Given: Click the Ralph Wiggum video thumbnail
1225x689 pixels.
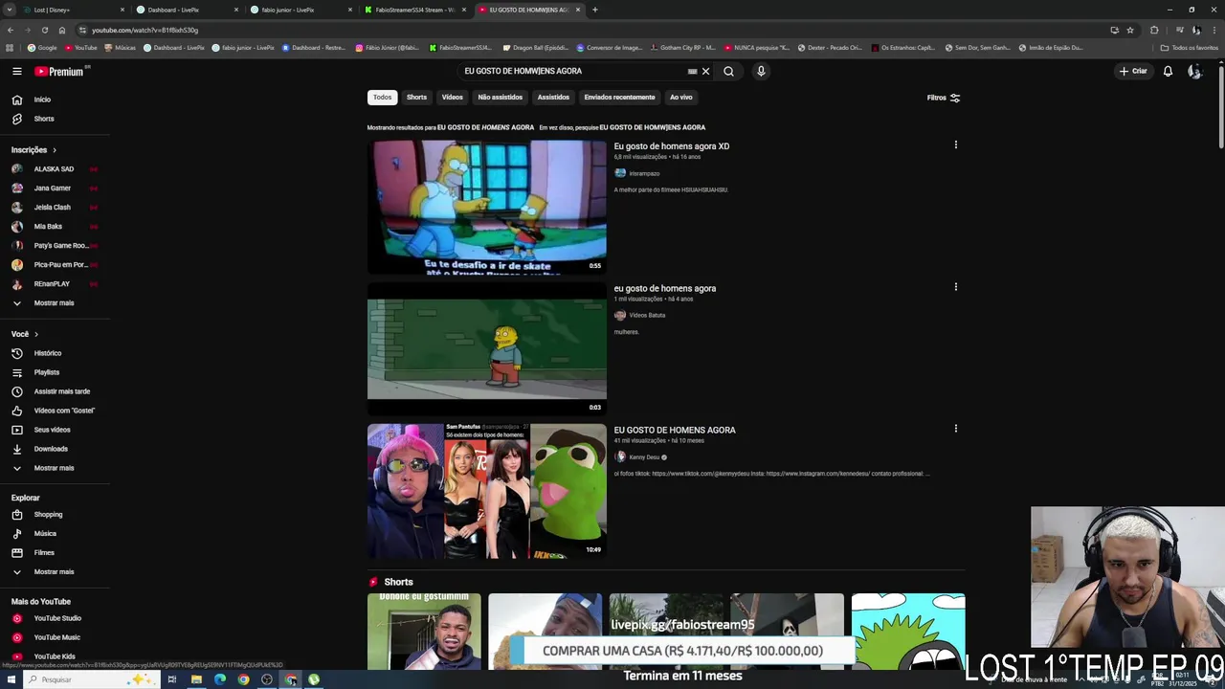Looking at the screenshot, I should click(486, 348).
